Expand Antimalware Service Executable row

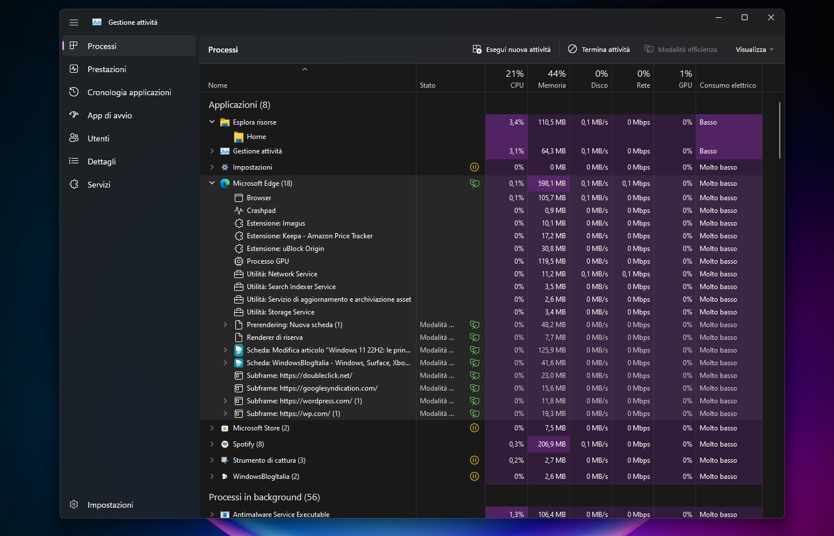pos(212,514)
